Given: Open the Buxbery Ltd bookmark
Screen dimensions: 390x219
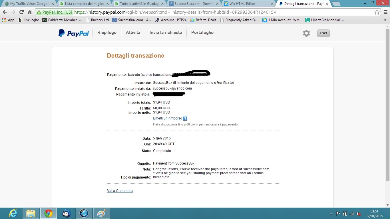Looking at the screenshot, I should click(x=97, y=20).
